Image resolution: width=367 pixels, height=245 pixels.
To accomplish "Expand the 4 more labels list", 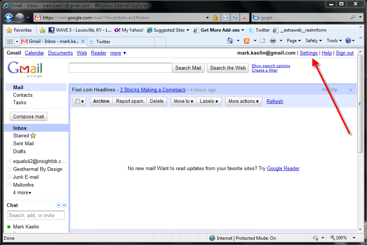I will click(22, 193).
